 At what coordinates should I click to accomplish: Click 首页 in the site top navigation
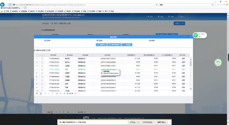tap(150, 17)
